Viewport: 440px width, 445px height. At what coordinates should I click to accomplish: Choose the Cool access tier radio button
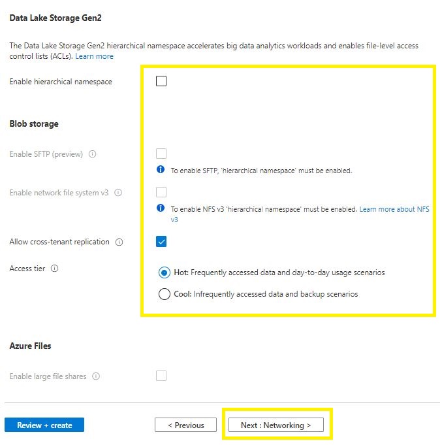pyautogui.click(x=165, y=294)
